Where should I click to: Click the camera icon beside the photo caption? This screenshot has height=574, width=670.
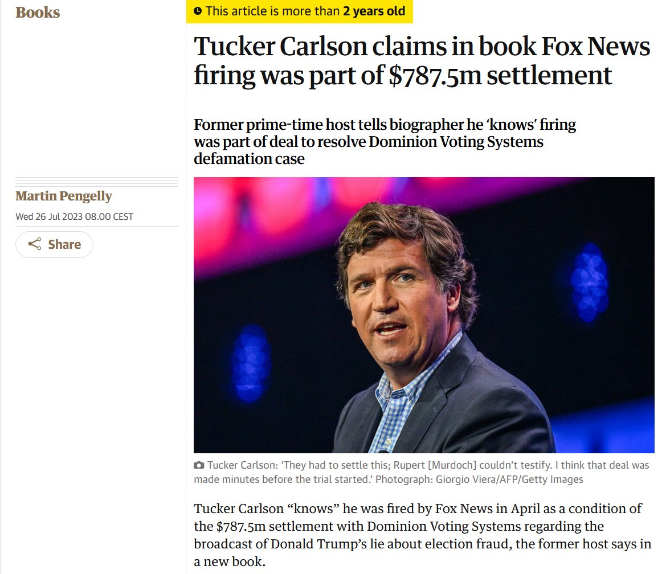(x=199, y=466)
